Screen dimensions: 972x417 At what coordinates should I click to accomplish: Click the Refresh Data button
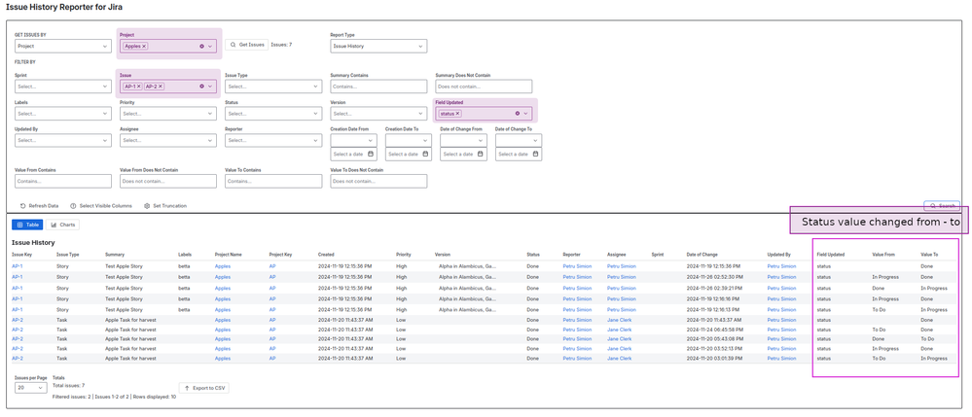click(x=39, y=206)
